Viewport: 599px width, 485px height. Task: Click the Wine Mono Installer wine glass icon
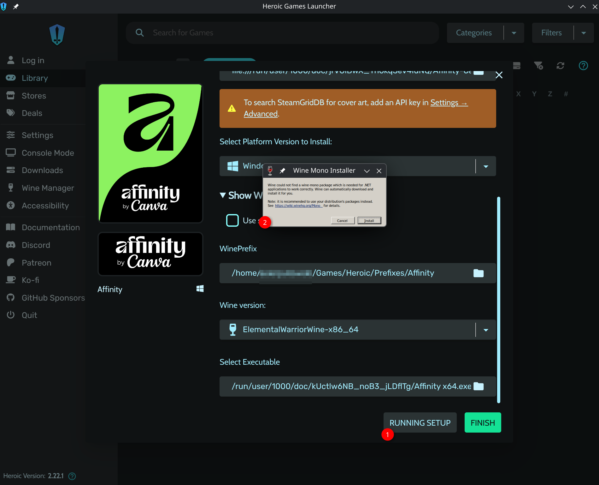[270, 171]
